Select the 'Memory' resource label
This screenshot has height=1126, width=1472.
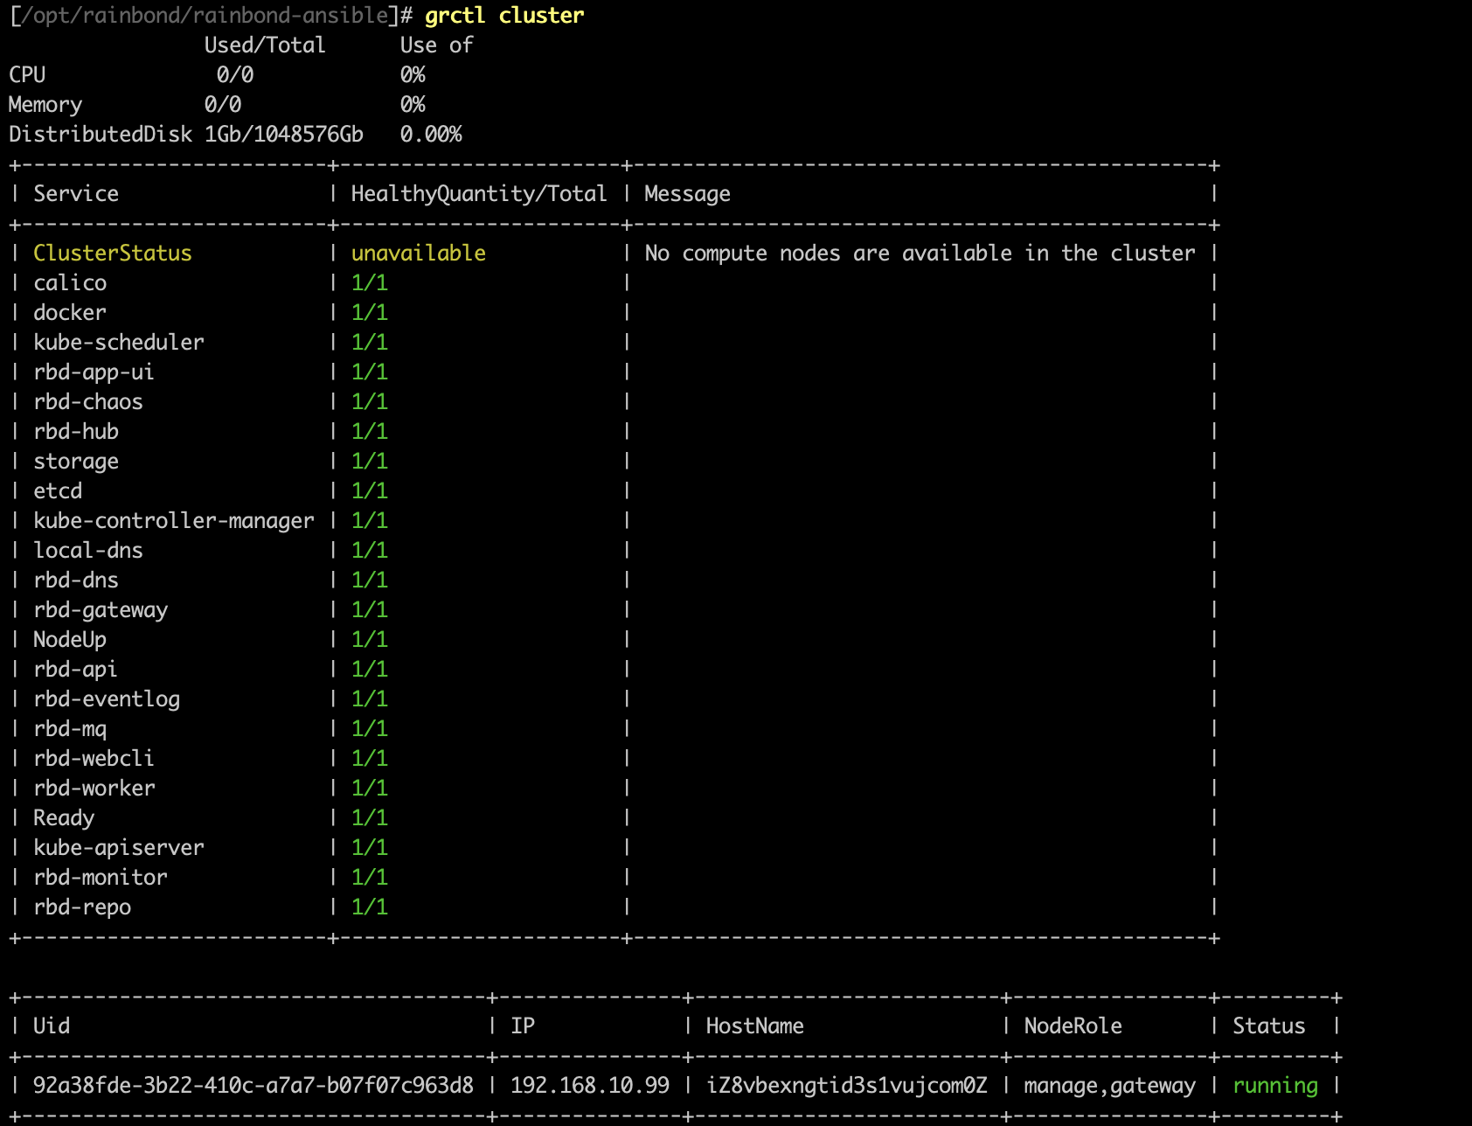[45, 105]
